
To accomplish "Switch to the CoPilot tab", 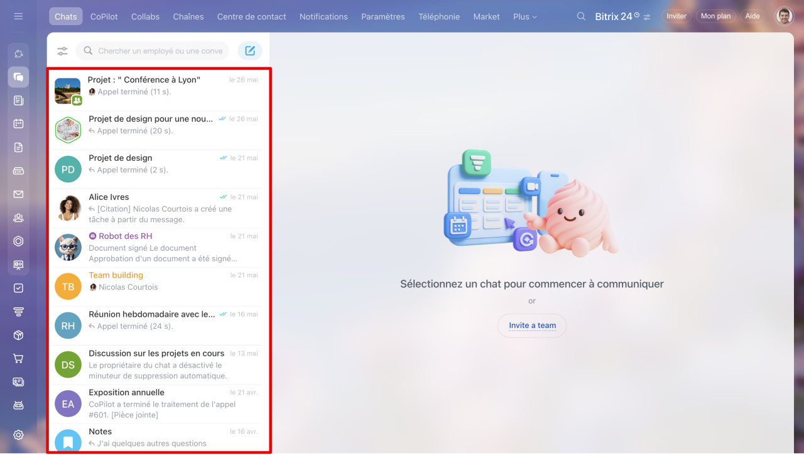I will [x=104, y=16].
